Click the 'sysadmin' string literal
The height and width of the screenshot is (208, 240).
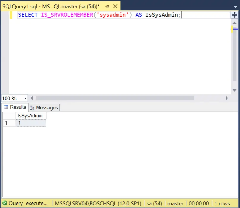pos(113,15)
